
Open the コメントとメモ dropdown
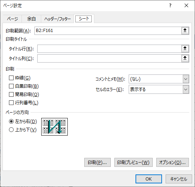point(159,79)
